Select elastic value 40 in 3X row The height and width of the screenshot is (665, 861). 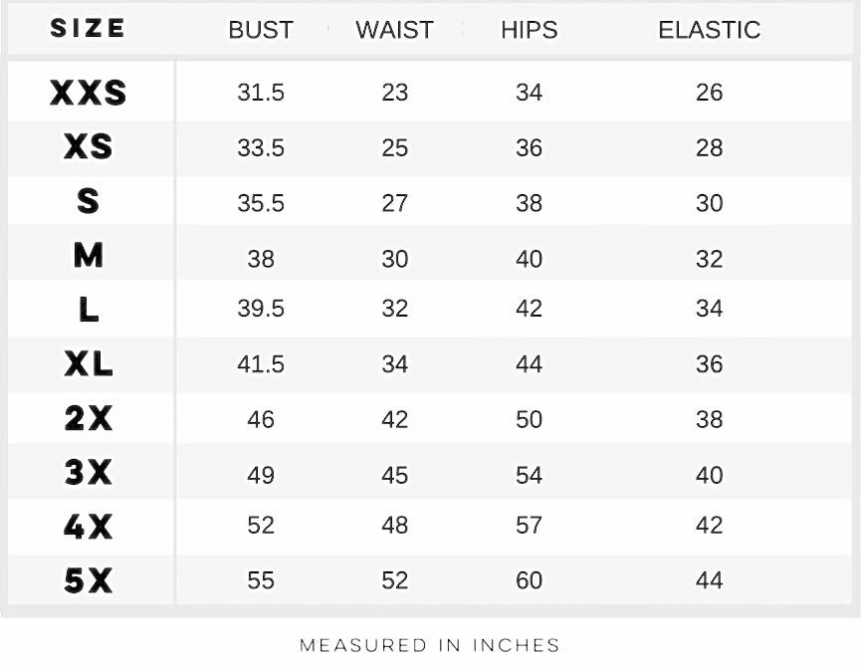[709, 475]
